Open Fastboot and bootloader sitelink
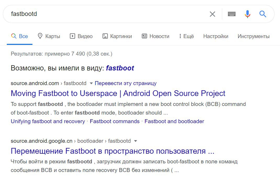This screenshot has width=280, height=179. (174, 121)
